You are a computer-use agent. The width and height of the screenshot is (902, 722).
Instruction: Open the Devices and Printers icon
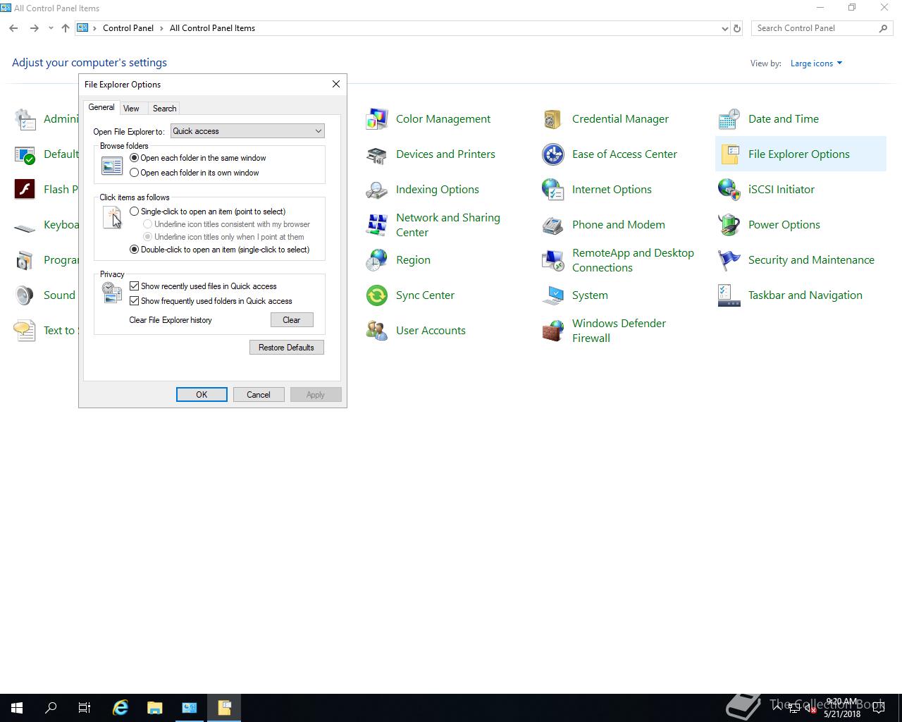[377, 154]
